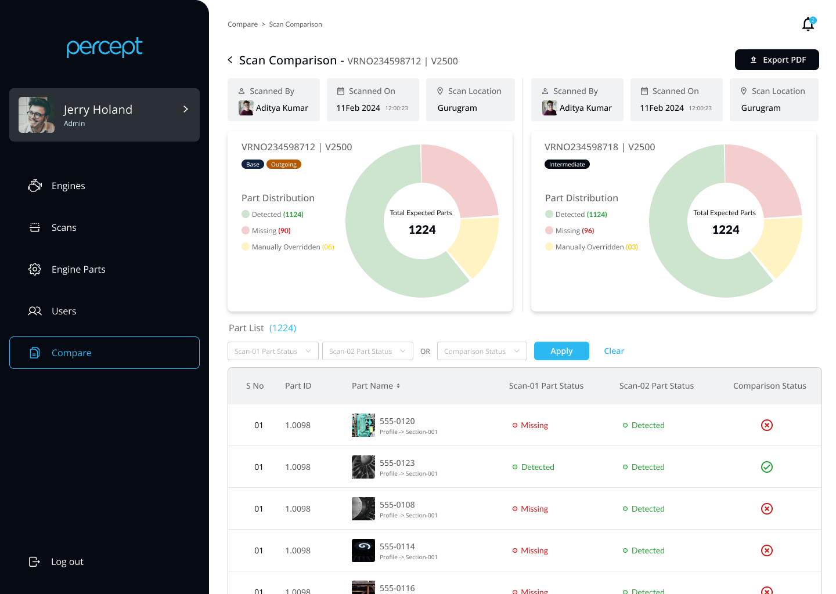Click the Log out icon
836x594 pixels.
point(35,562)
